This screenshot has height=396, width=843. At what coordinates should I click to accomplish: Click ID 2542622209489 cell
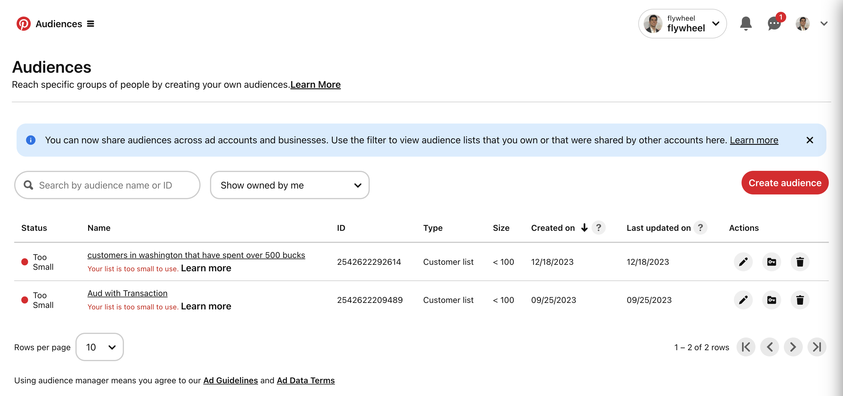tap(370, 300)
